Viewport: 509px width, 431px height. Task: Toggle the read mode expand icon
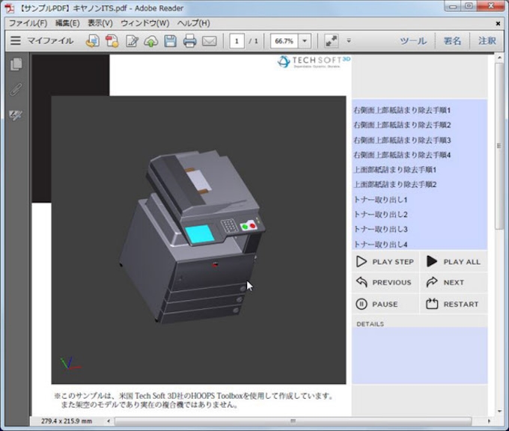[x=331, y=41]
